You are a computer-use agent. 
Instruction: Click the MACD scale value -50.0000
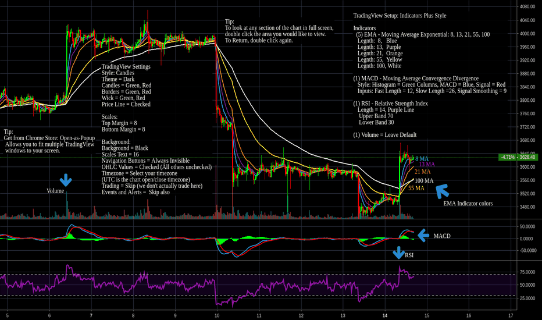(528, 250)
